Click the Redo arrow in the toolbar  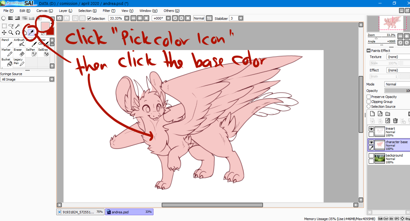(x=66, y=18)
